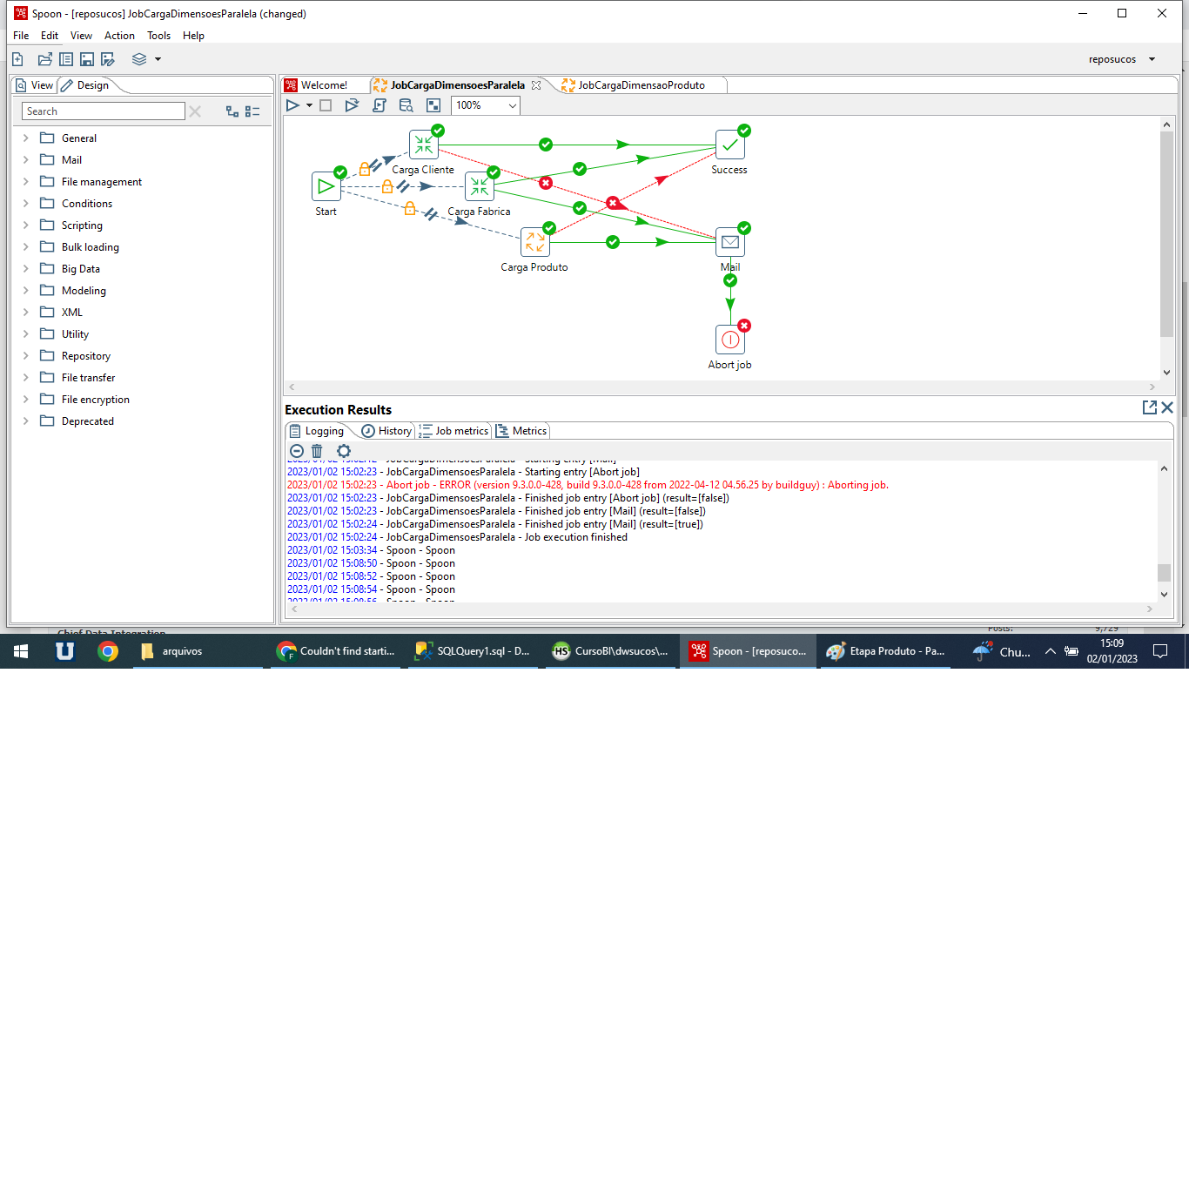This screenshot has width=1189, height=1198.
Task: Click the red X on the Carga Cliente failure hop
Action: coord(546,183)
